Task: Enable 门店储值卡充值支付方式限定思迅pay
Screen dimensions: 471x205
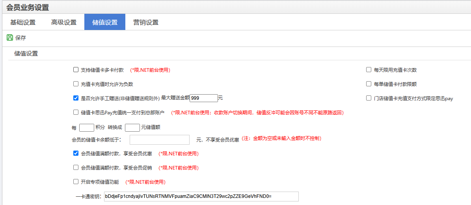Action: click(x=369, y=98)
